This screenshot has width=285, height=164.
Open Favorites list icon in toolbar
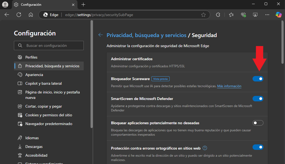tap(231, 15)
